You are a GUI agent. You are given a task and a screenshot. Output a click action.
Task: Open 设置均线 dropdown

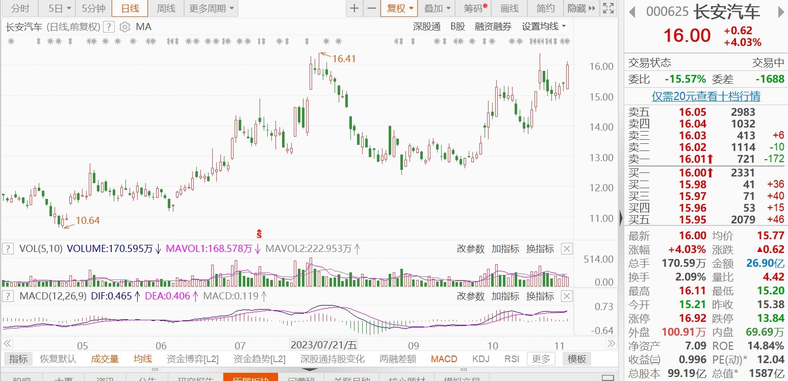(x=544, y=27)
